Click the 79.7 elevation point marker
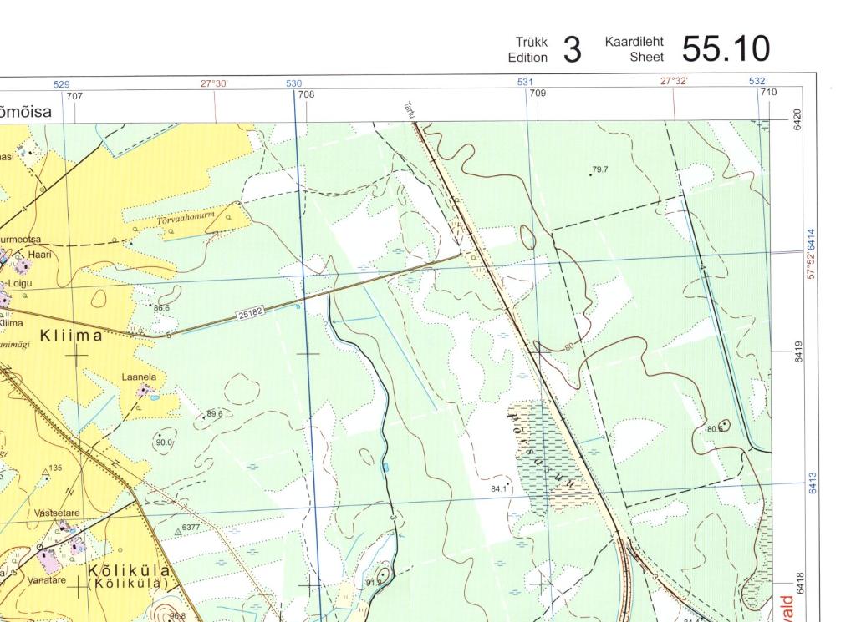The height and width of the screenshot is (622, 856). coord(591,175)
